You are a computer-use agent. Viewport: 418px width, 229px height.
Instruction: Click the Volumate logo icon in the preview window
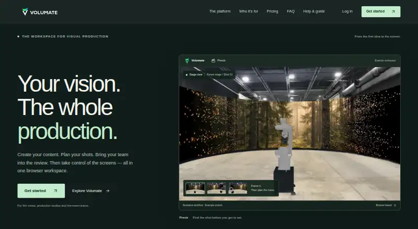[x=187, y=60]
